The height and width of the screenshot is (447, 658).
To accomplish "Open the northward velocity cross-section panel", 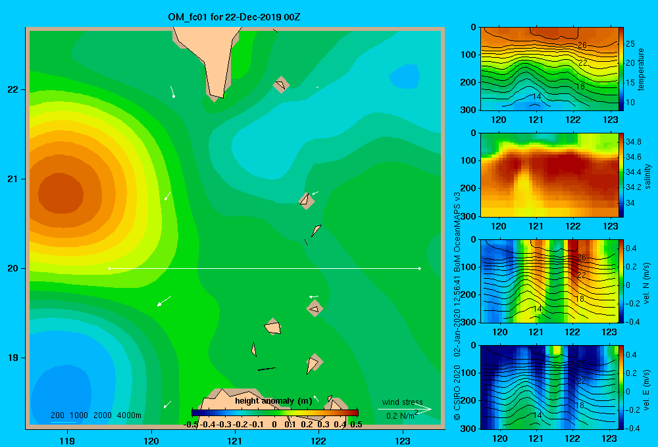I will coord(549,281).
